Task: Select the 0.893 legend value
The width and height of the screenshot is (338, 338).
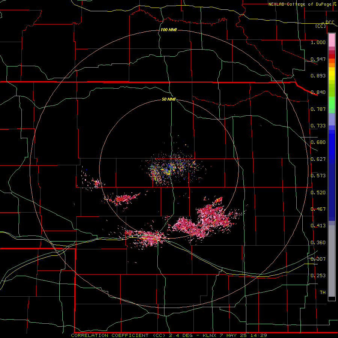Action: click(x=318, y=75)
